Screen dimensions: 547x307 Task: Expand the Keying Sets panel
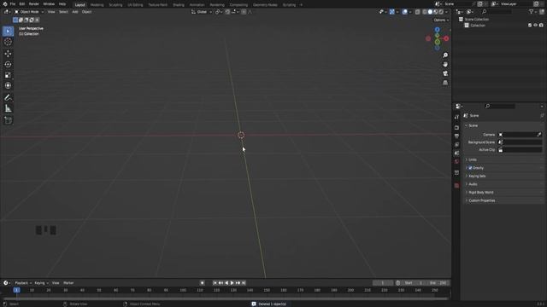[x=477, y=177]
